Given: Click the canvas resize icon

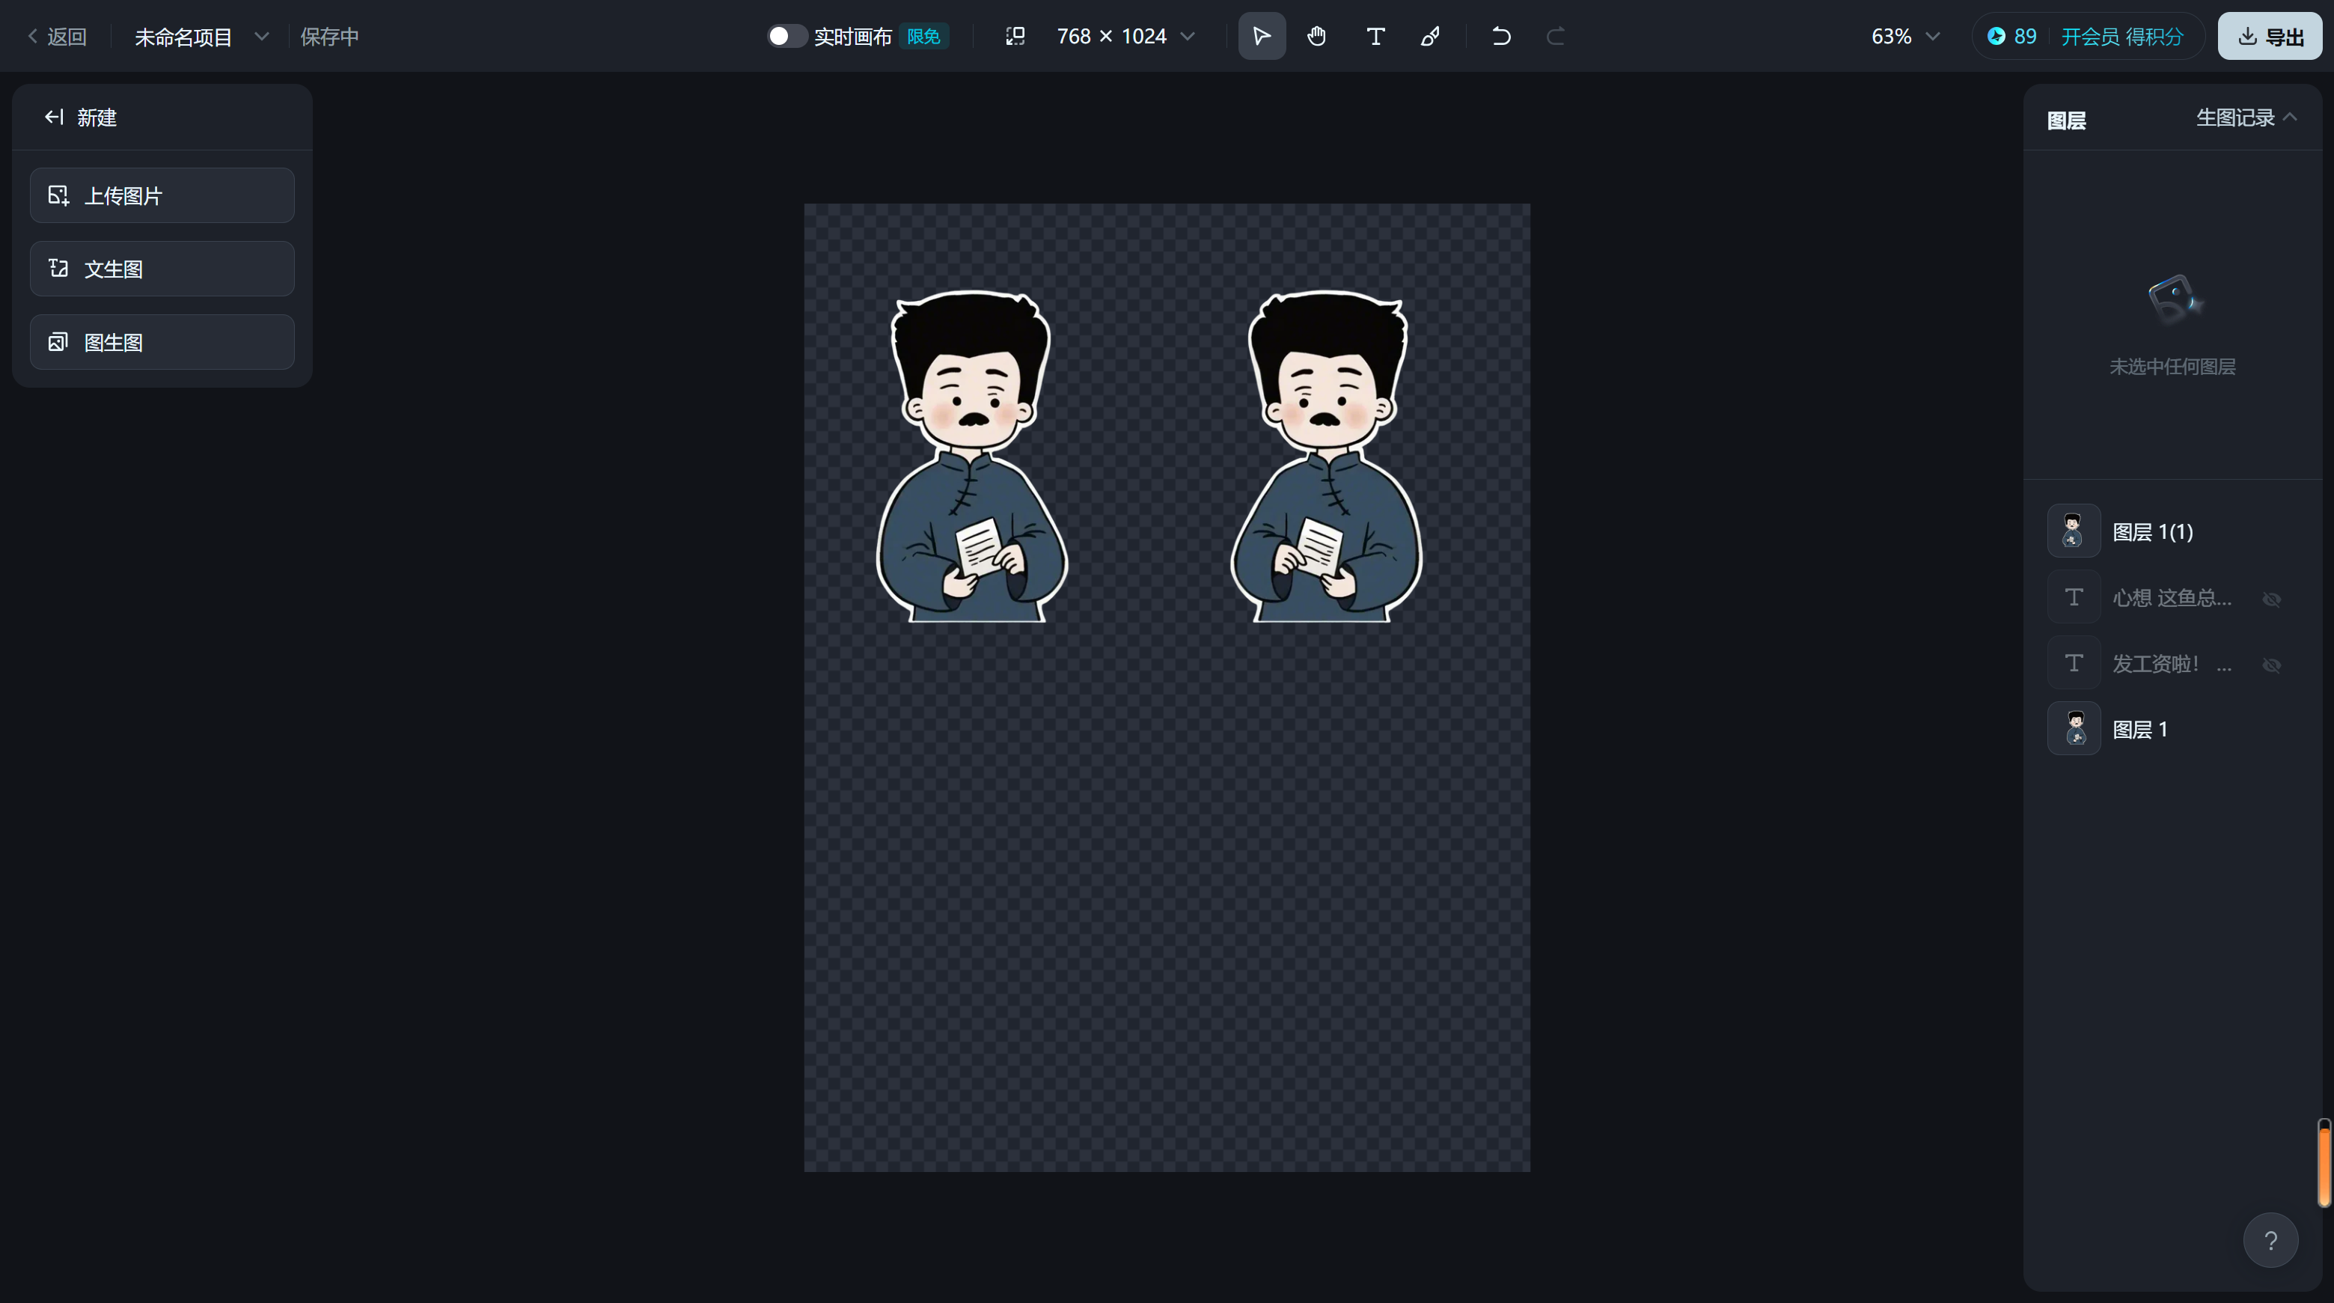Looking at the screenshot, I should tap(1015, 36).
